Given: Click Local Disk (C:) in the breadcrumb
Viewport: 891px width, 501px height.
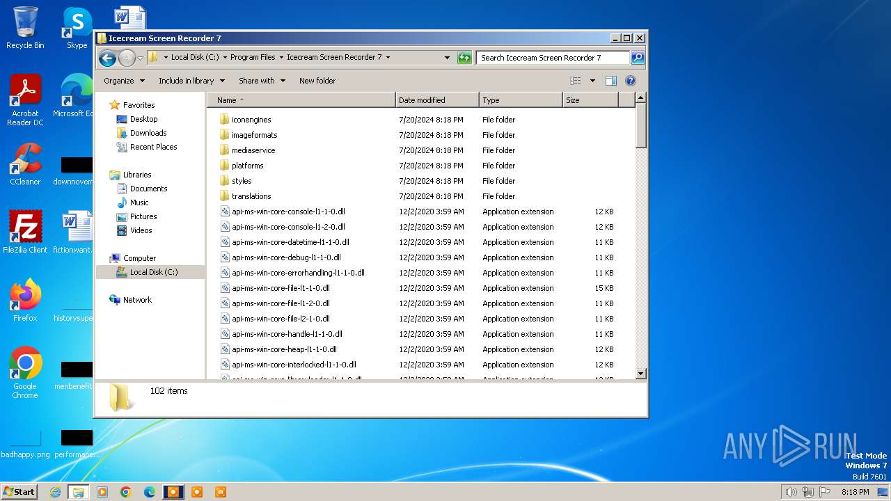Looking at the screenshot, I should pyautogui.click(x=195, y=58).
